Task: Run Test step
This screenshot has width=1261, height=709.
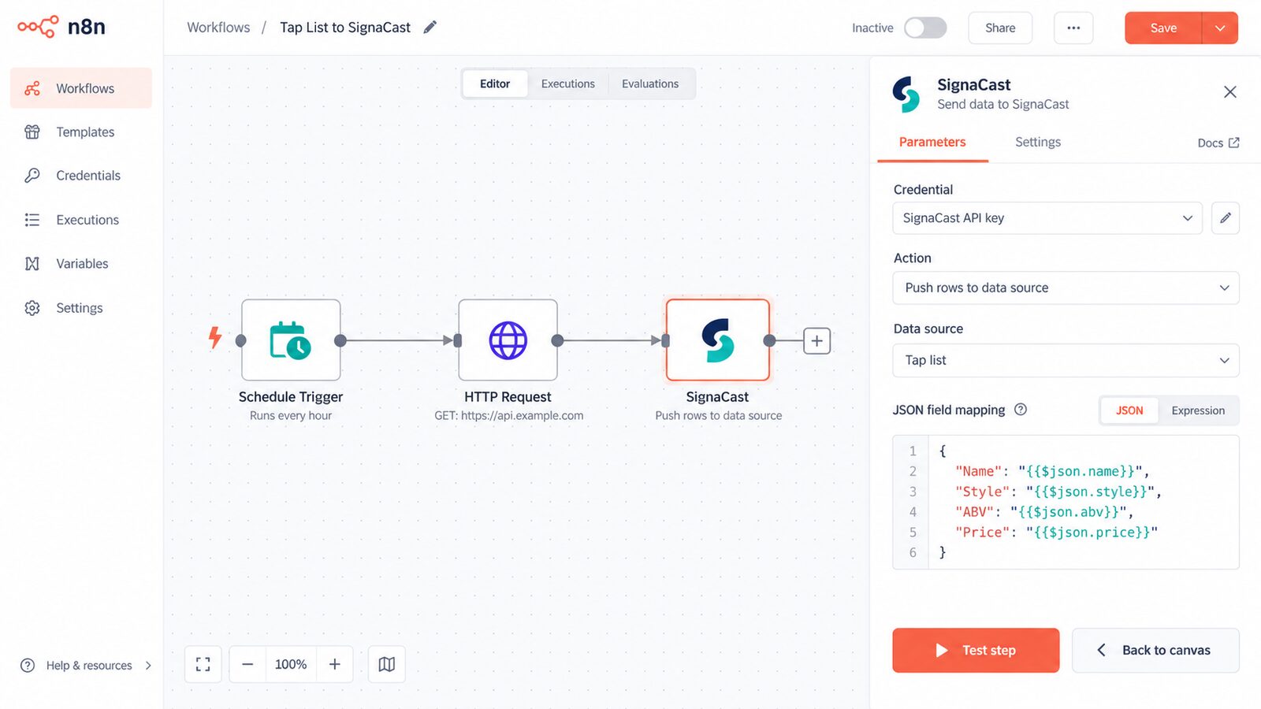Action: pos(976,650)
